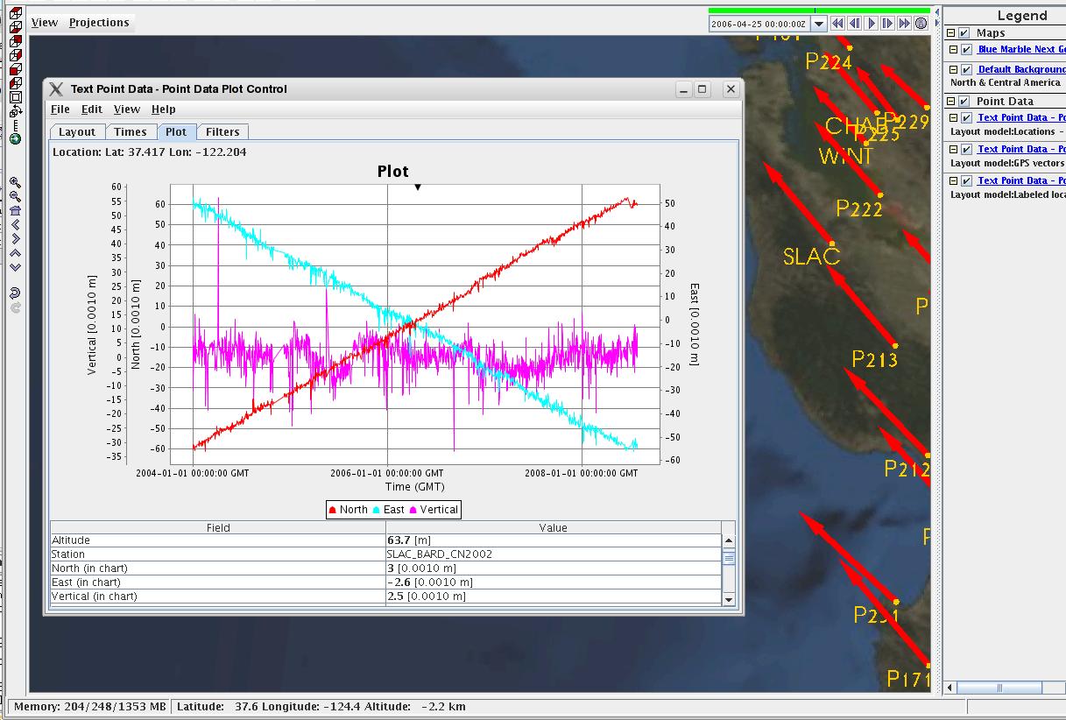Toggle checkbox for Locations layout point data
The width and height of the screenshot is (1066, 720).
click(x=966, y=118)
